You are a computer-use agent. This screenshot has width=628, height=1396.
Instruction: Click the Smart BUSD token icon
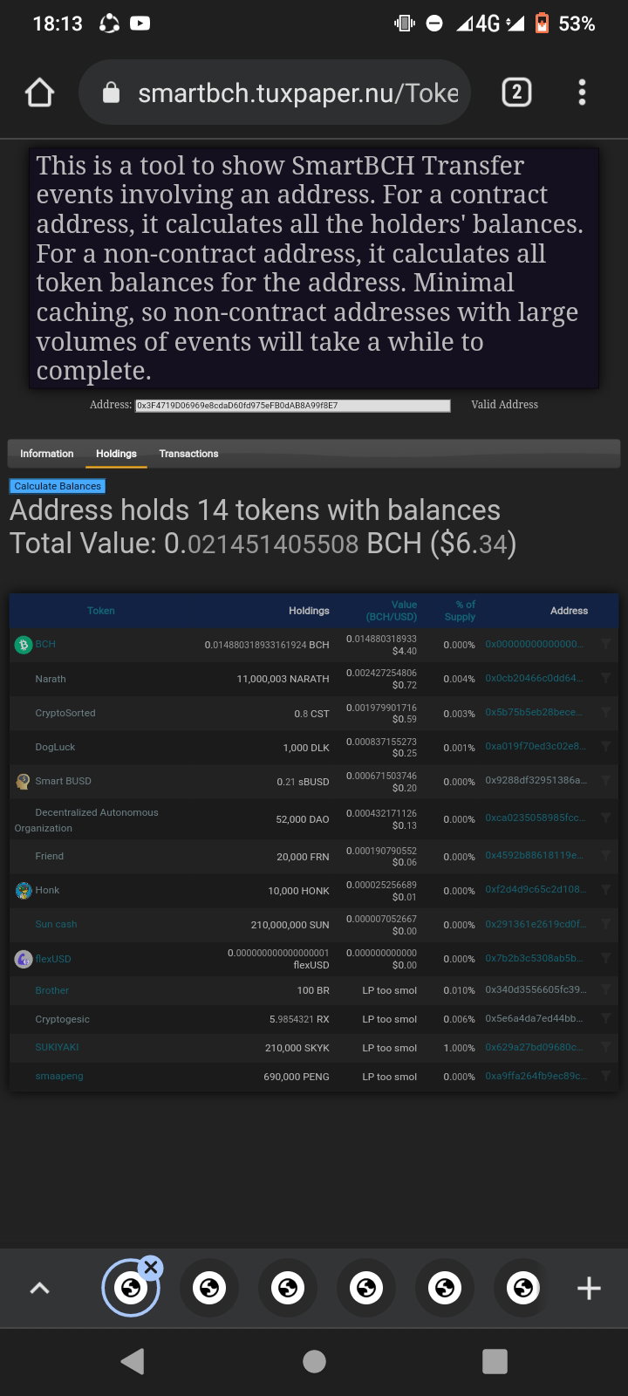pos(24,782)
